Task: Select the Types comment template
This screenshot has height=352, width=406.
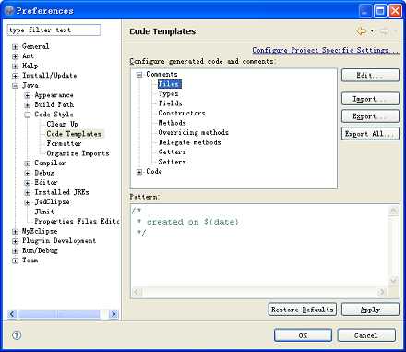Action: [x=168, y=93]
